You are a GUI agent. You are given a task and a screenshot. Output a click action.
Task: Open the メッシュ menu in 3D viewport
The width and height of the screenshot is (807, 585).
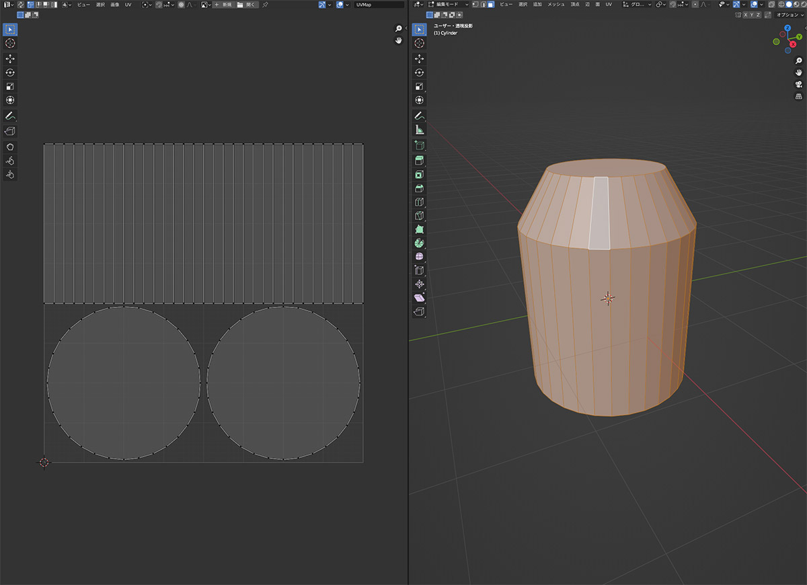(555, 5)
